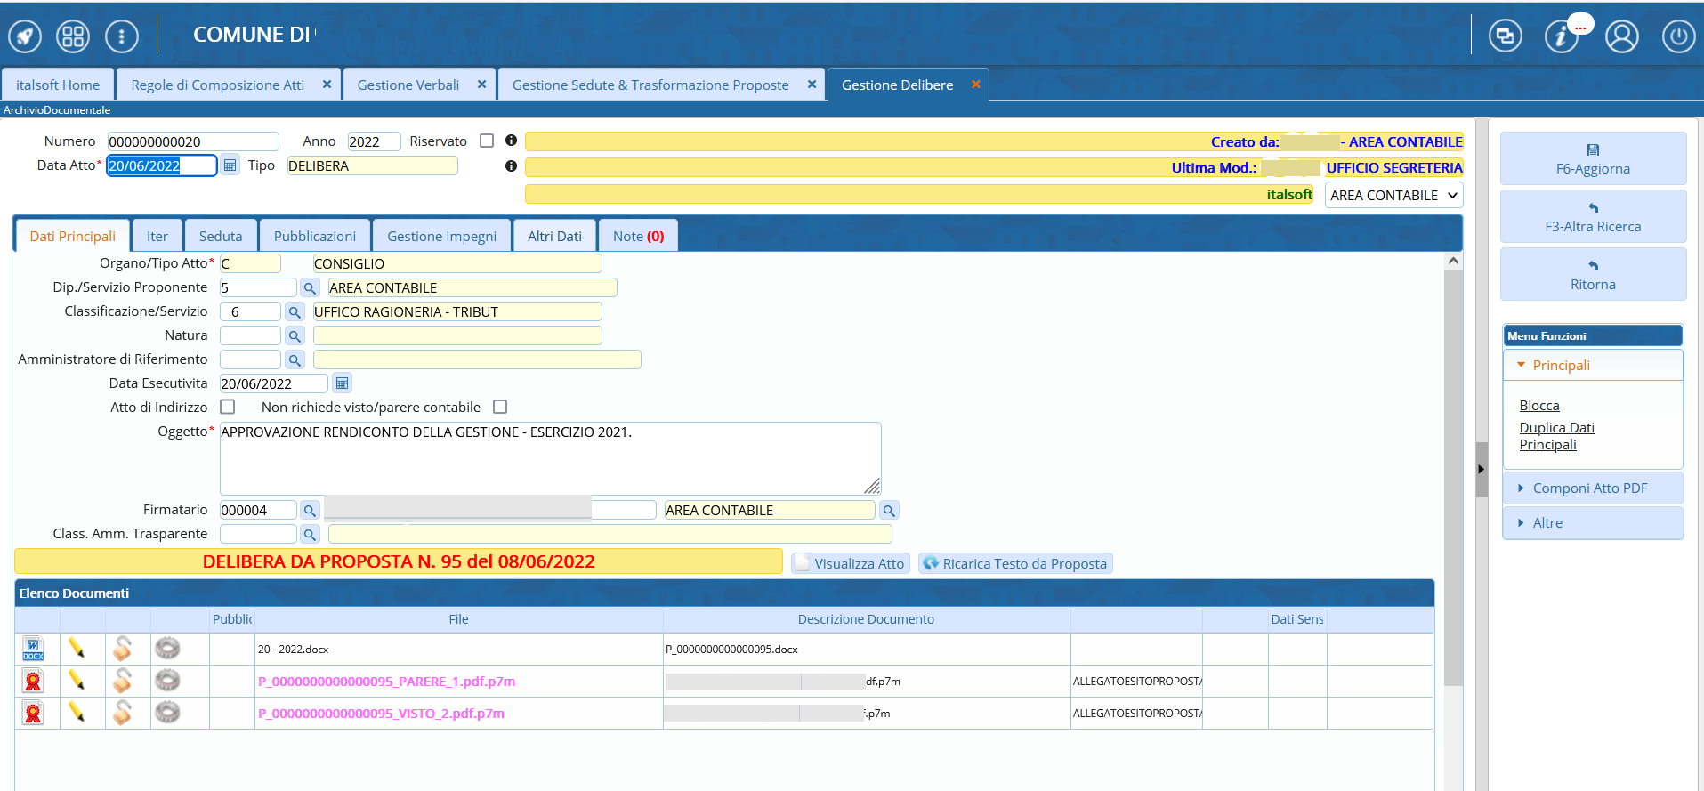Switch to the Pubblicazioni tab
Image resolution: width=1704 pixels, height=791 pixels.
pos(314,237)
